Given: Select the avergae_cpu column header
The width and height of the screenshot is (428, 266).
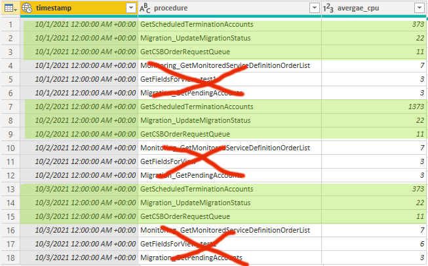Looking at the screenshot, I should tap(374, 8).
